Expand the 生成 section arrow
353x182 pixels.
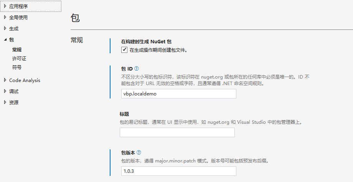tap(5, 28)
